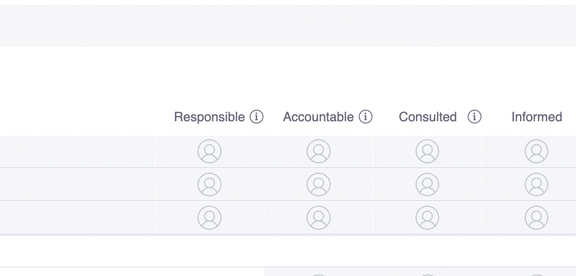This screenshot has height=276, width=576.
Task: Click the Responsible column header
Action: coord(210,117)
